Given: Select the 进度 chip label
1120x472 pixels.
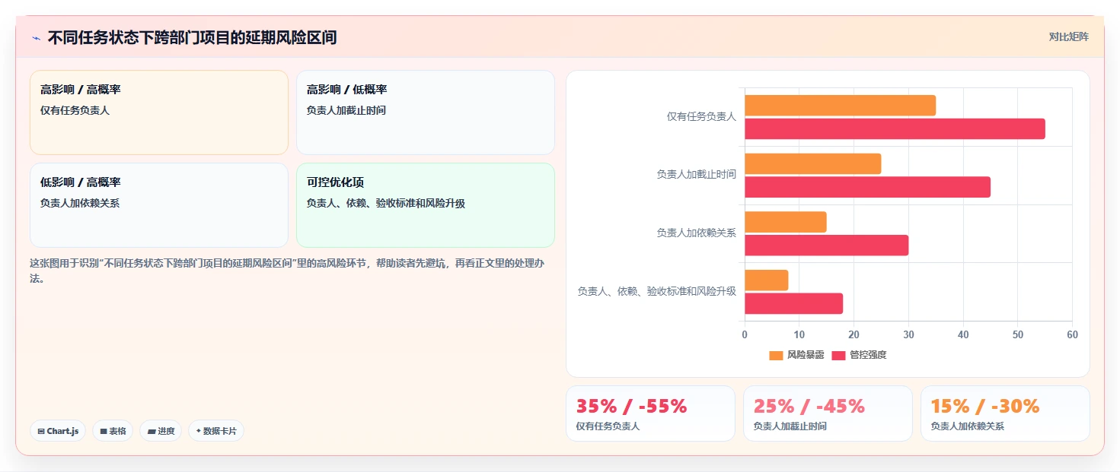Looking at the screenshot, I should click(166, 431).
